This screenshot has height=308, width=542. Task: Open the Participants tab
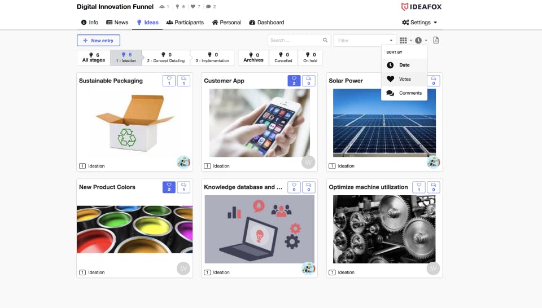[x=185, y=23]
